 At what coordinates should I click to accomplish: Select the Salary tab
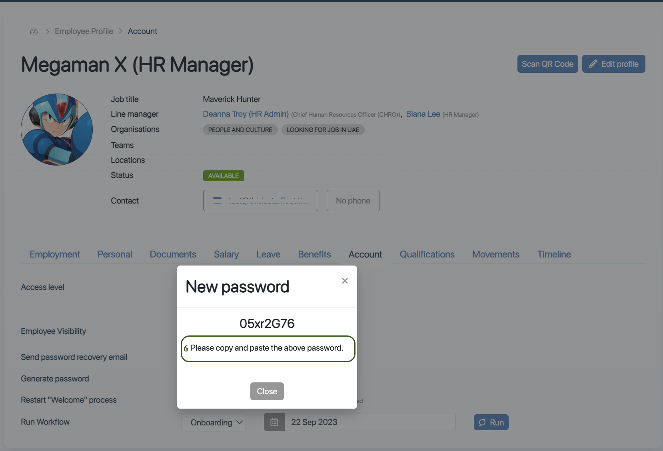[x=226, y=254]
